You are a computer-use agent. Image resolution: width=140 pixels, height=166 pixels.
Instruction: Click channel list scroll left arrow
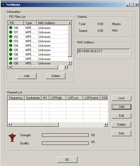tap(10, 124)
